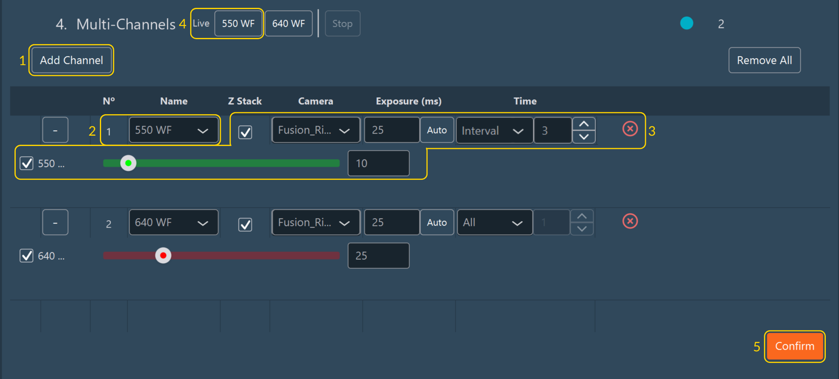Increase channel 1 interval with up arrow
Image resolution: width=839 pixels, height=379 pixels.
(x=584, y=124)
